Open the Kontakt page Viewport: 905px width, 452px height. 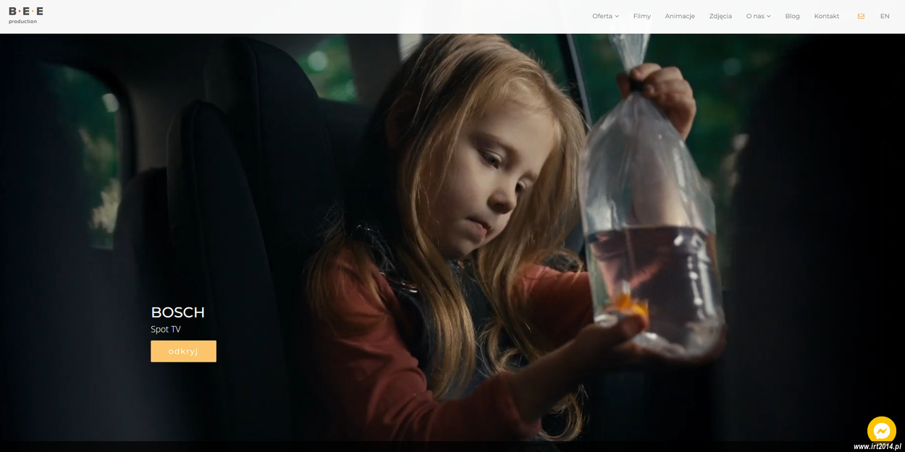click(x=827, y=16)
